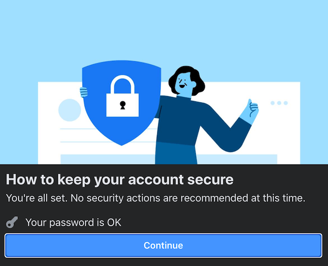The width and height of the screenshot is (328, 266).
Task: Click the hand gripping the shield's left edge
Action: click(x=84, y=91)
